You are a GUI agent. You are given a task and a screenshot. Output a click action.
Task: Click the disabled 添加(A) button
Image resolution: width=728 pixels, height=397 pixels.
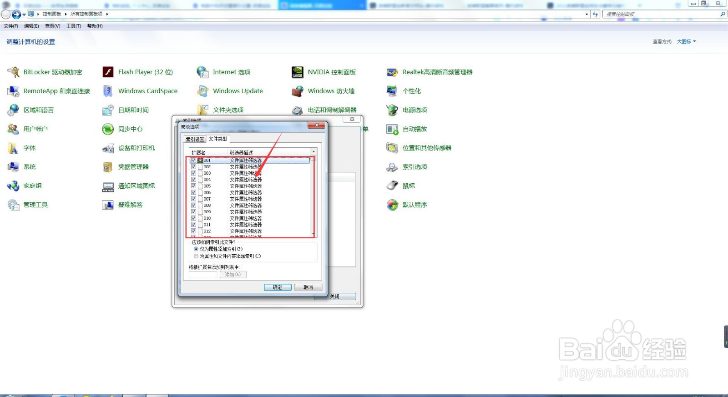click(x=233, y=275)
